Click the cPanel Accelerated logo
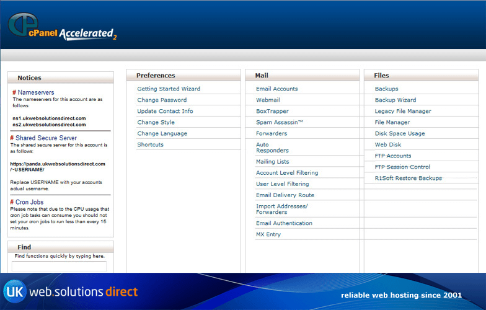The height and width of the screenshot is (310, 486). tap(62, 29)
